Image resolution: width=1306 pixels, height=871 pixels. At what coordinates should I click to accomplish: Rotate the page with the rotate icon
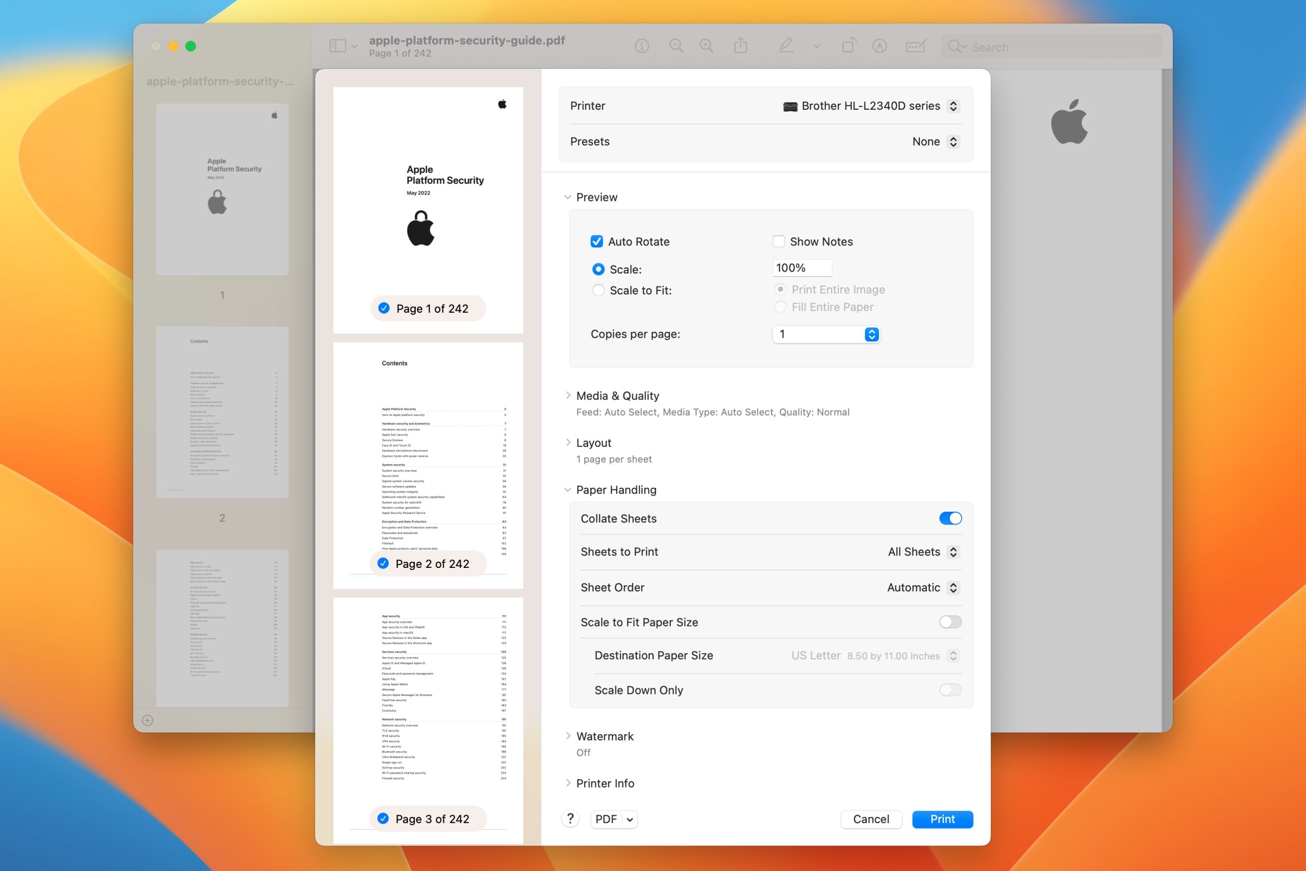click(x=849, y=45)
